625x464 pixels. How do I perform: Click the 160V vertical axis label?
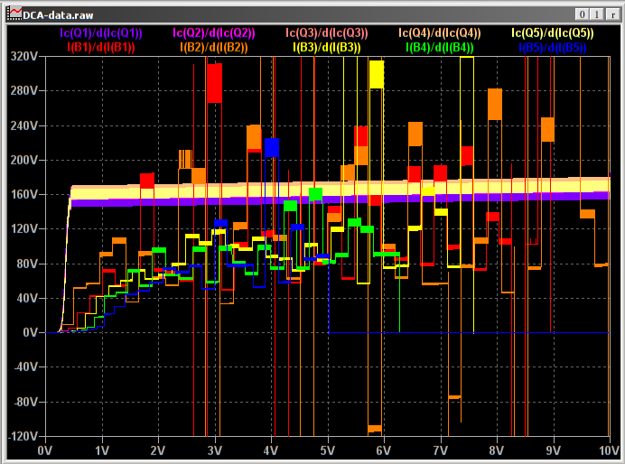click(23, 194)
